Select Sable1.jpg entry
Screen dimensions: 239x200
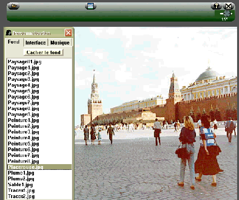(39, 185)
